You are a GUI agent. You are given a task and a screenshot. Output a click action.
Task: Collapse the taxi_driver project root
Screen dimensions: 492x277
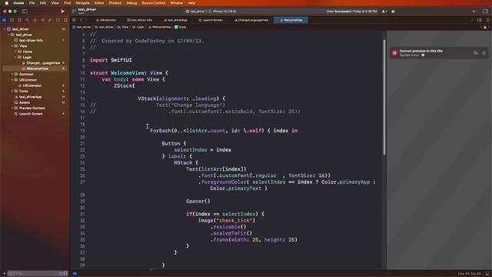5,29
